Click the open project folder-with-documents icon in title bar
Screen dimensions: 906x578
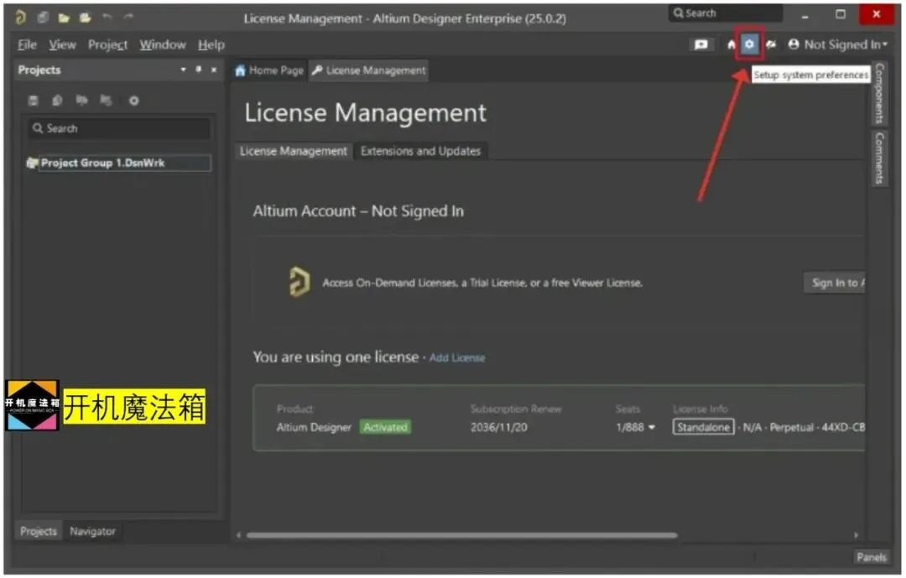coord(86,18)
